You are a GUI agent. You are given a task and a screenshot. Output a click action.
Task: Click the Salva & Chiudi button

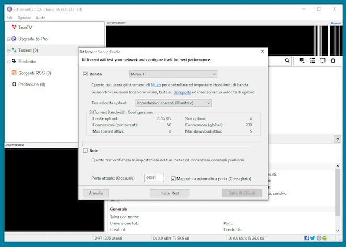click(242, 193)
